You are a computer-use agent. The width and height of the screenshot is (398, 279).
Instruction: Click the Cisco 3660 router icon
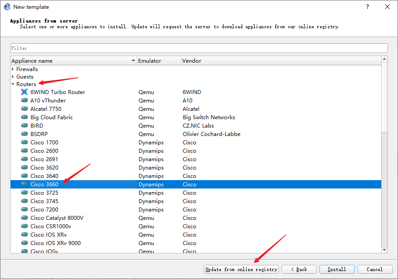(x=24, y=184)
